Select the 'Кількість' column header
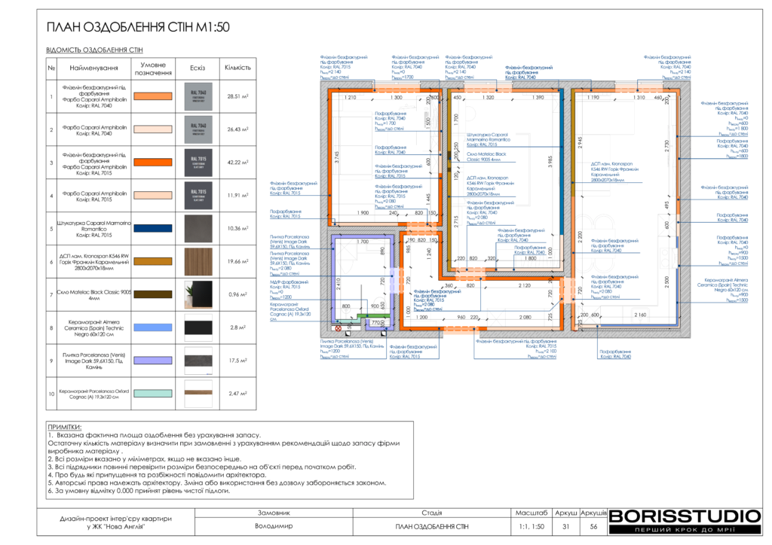This screenshot has height=545, width=772. (x=237, y=69)
